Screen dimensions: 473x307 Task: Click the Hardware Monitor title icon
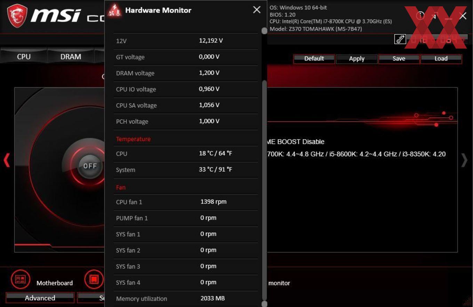(x=115, y=10)
